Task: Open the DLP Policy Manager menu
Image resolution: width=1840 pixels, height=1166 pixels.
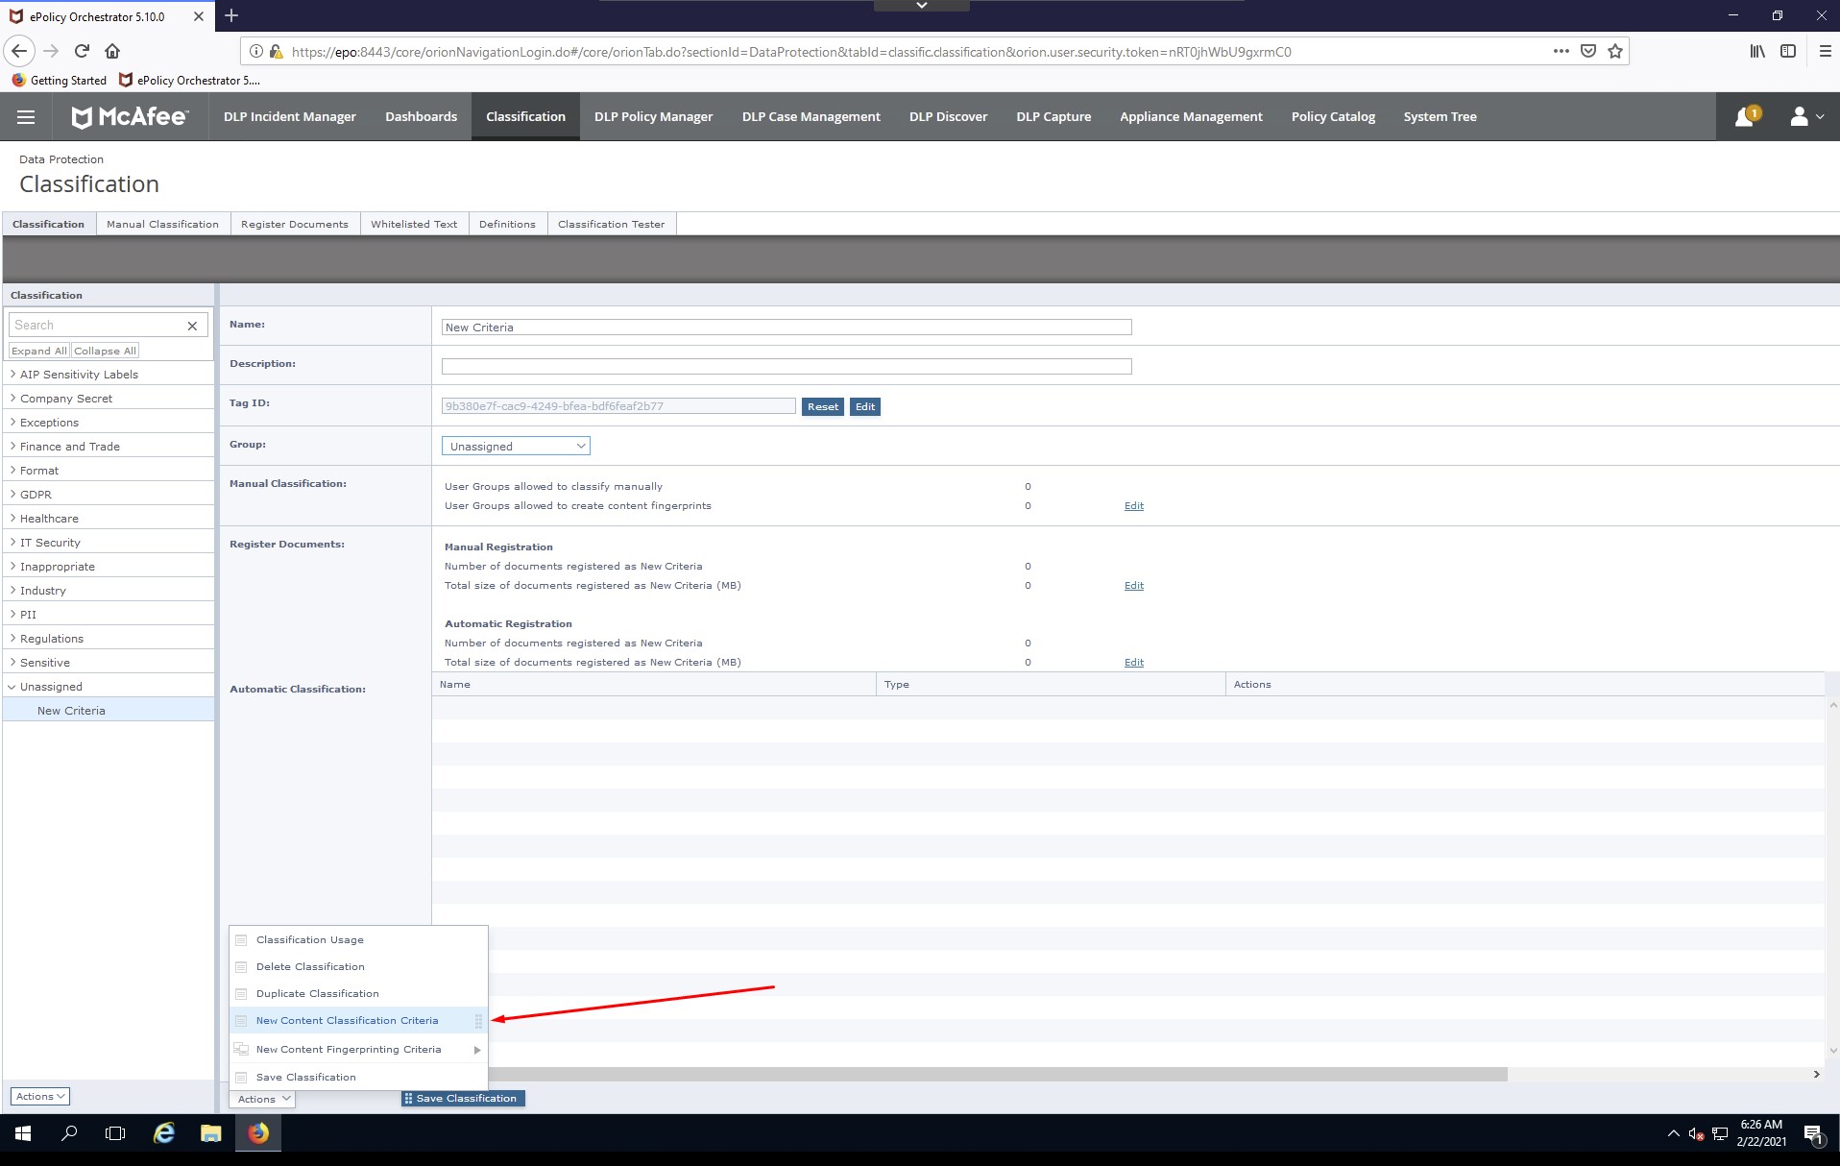Action: [x=653, y=117]
